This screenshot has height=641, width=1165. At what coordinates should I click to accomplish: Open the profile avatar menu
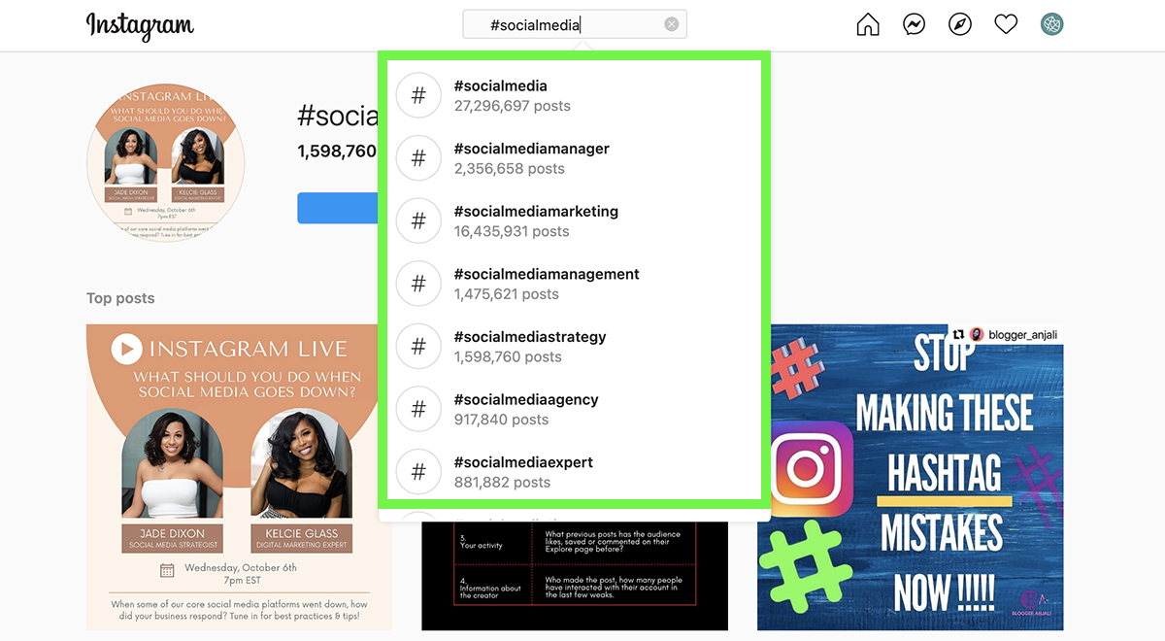click(x=1051, y=25)
